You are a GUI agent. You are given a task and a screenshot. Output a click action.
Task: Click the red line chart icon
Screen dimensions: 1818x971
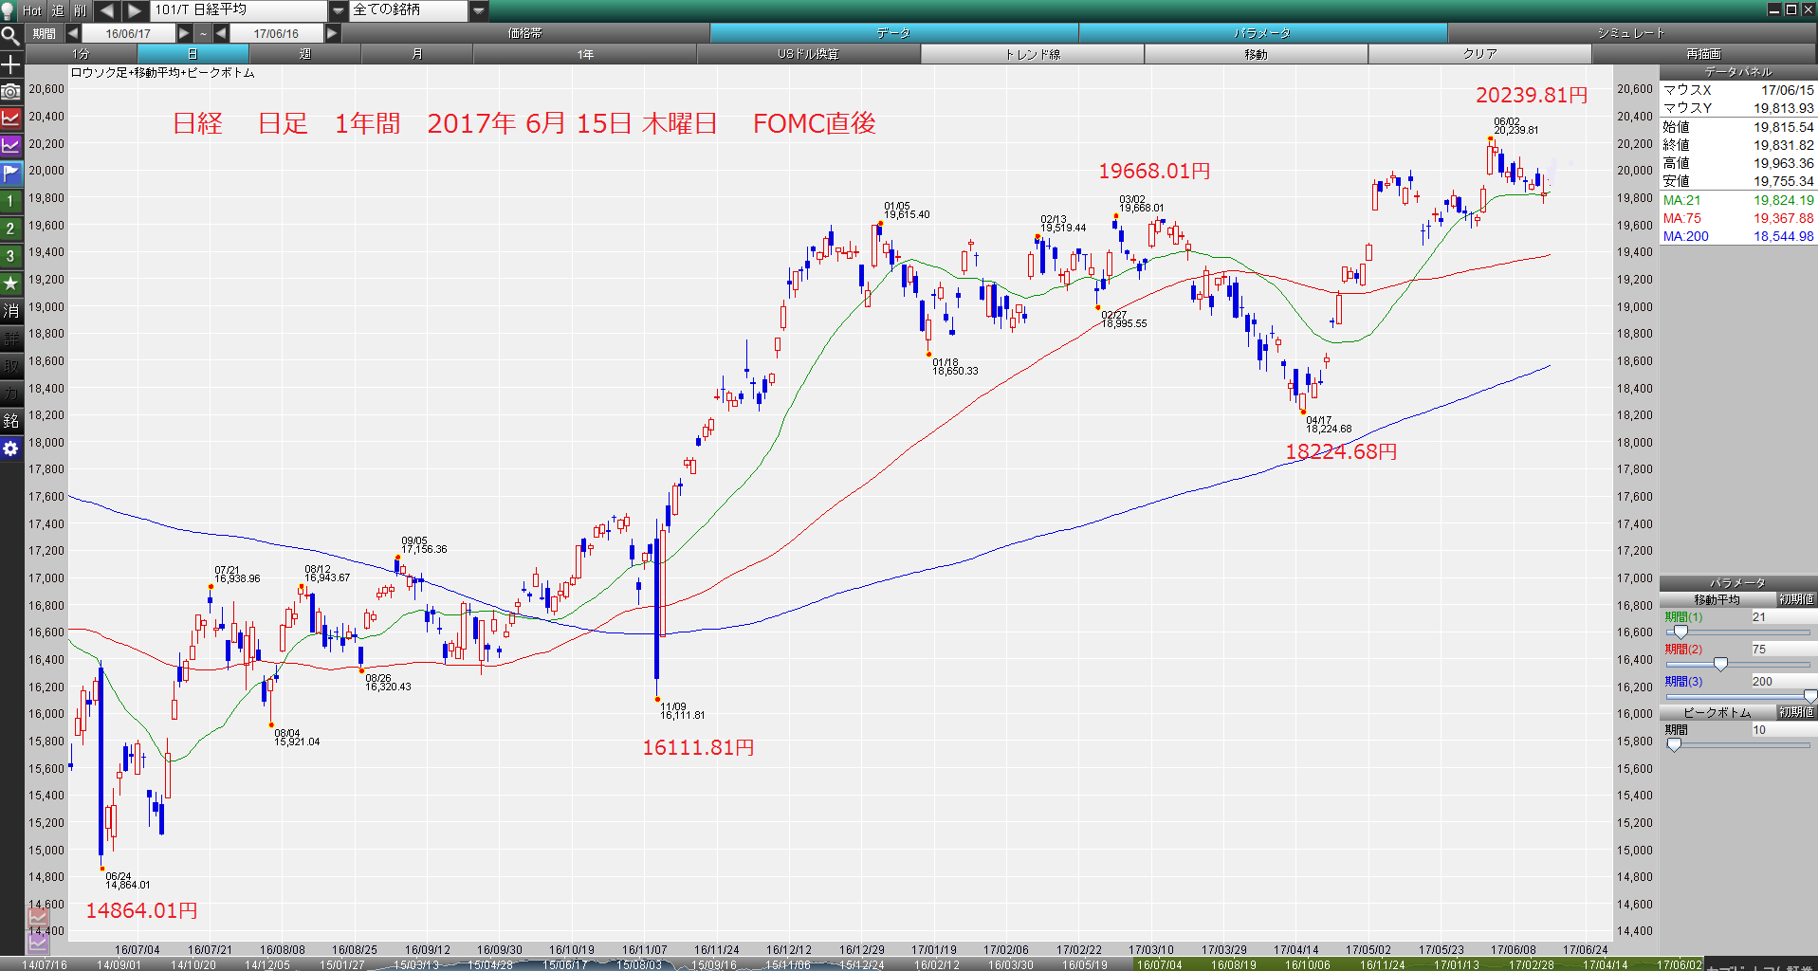click(10, 119)
